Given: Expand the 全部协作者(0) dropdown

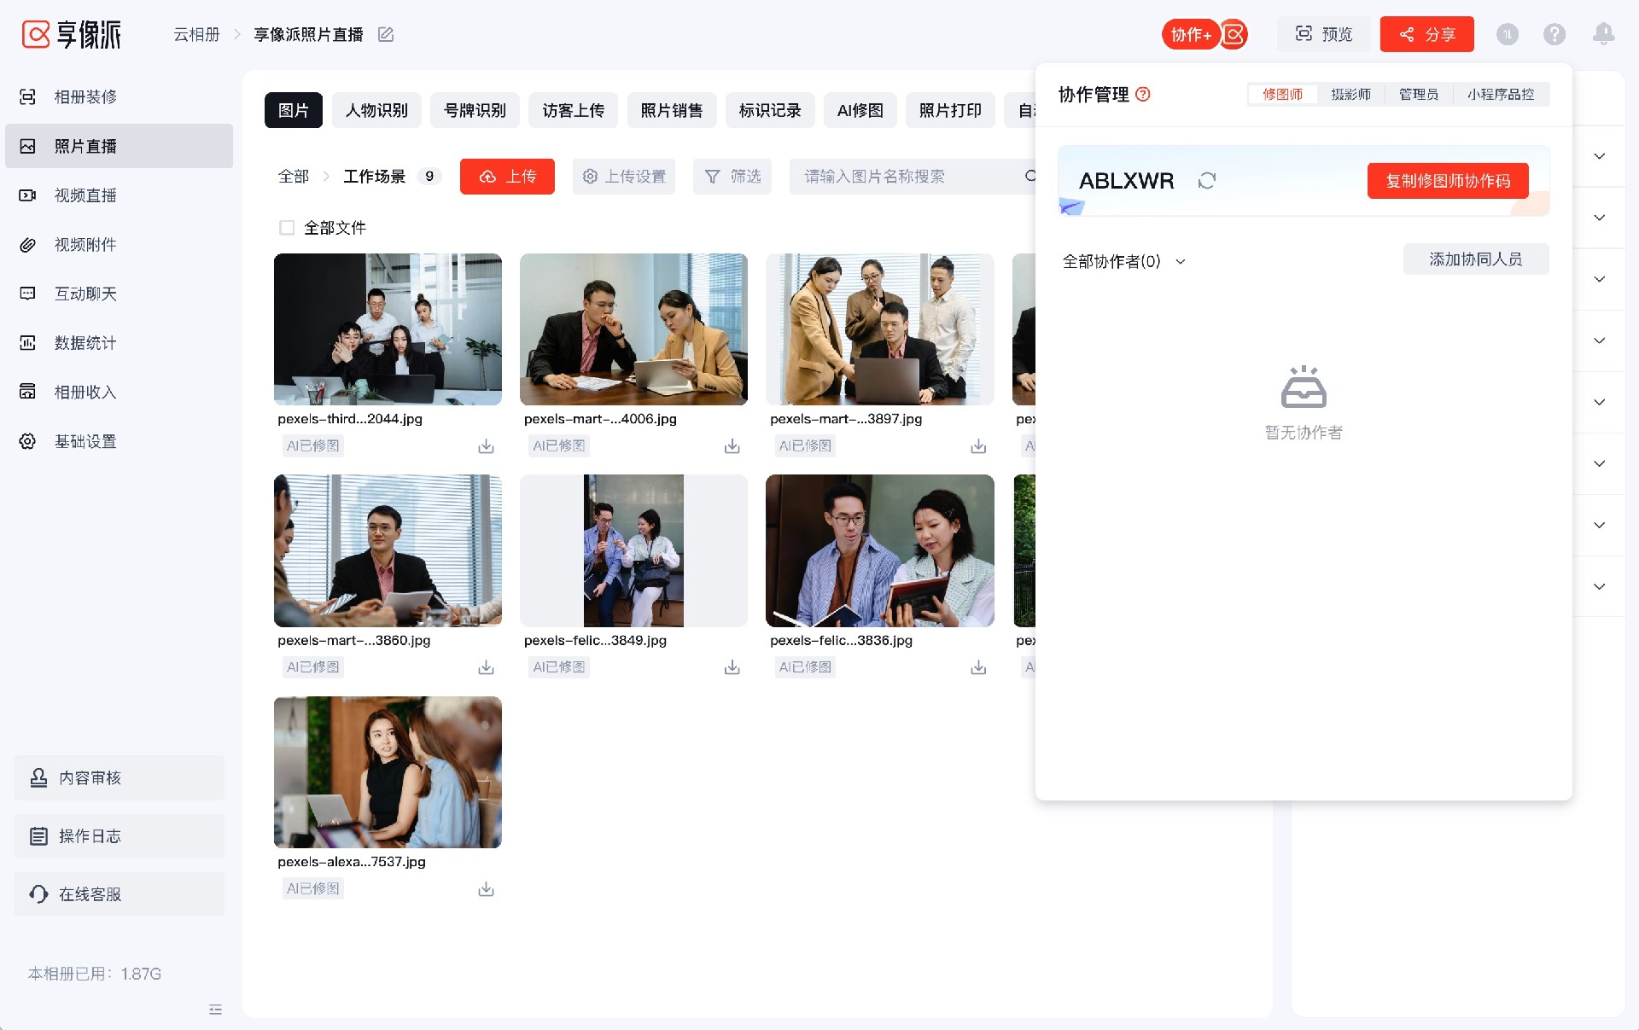Looking at the screenshot, I should (1123, 262).
